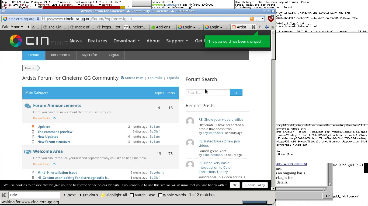Image resolution: width=368 pixels, height=206 pixels.
Task: Toggle Highlight All in find bar
Action: (x=114, y=195)
